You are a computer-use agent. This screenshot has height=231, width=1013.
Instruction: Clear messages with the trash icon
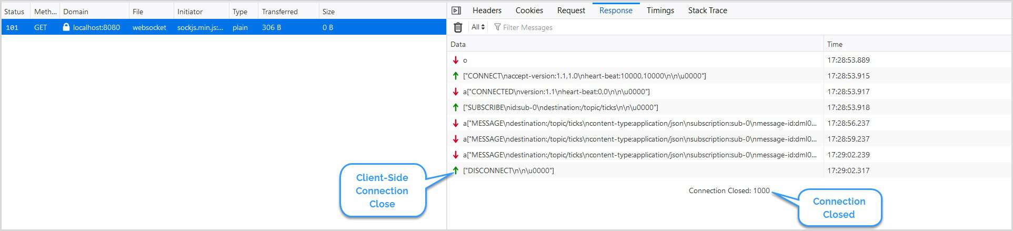point(458,27)
